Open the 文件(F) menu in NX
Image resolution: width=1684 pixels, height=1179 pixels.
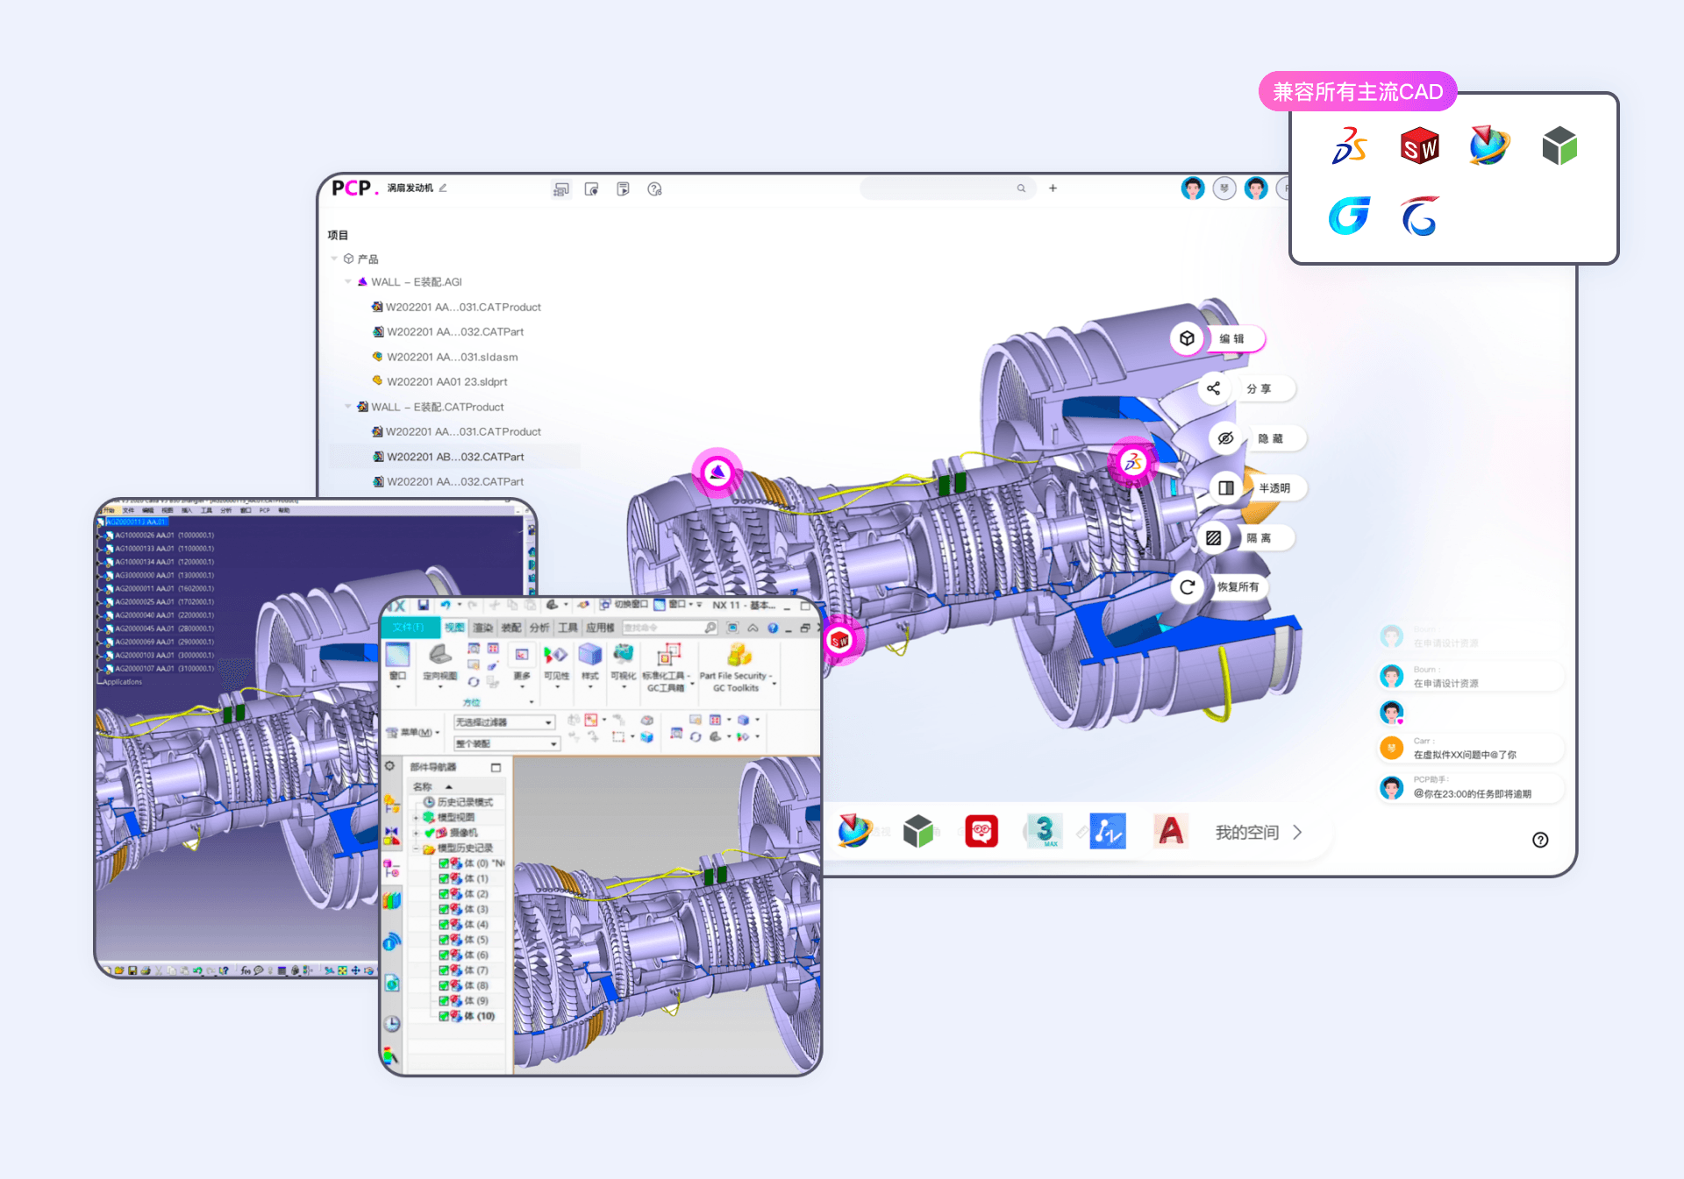pos(408,628)
